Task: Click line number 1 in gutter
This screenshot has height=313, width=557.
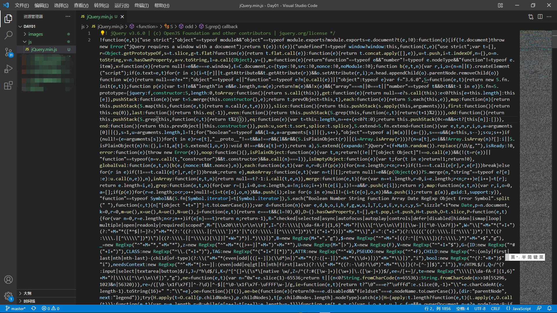Action: 89,33
